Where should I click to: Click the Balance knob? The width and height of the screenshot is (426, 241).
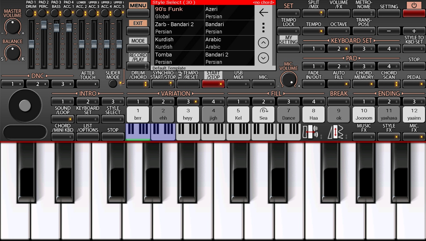click(13, 52)
